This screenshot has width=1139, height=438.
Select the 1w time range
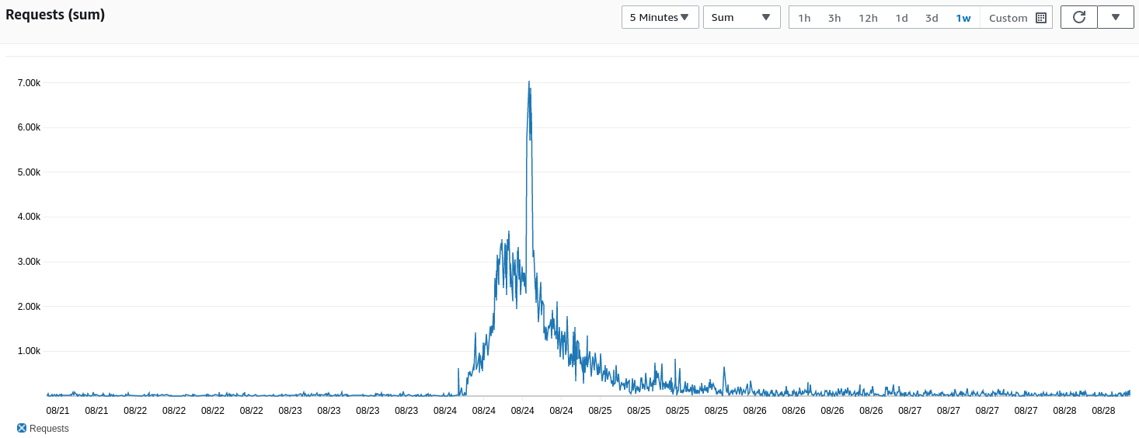963,18
